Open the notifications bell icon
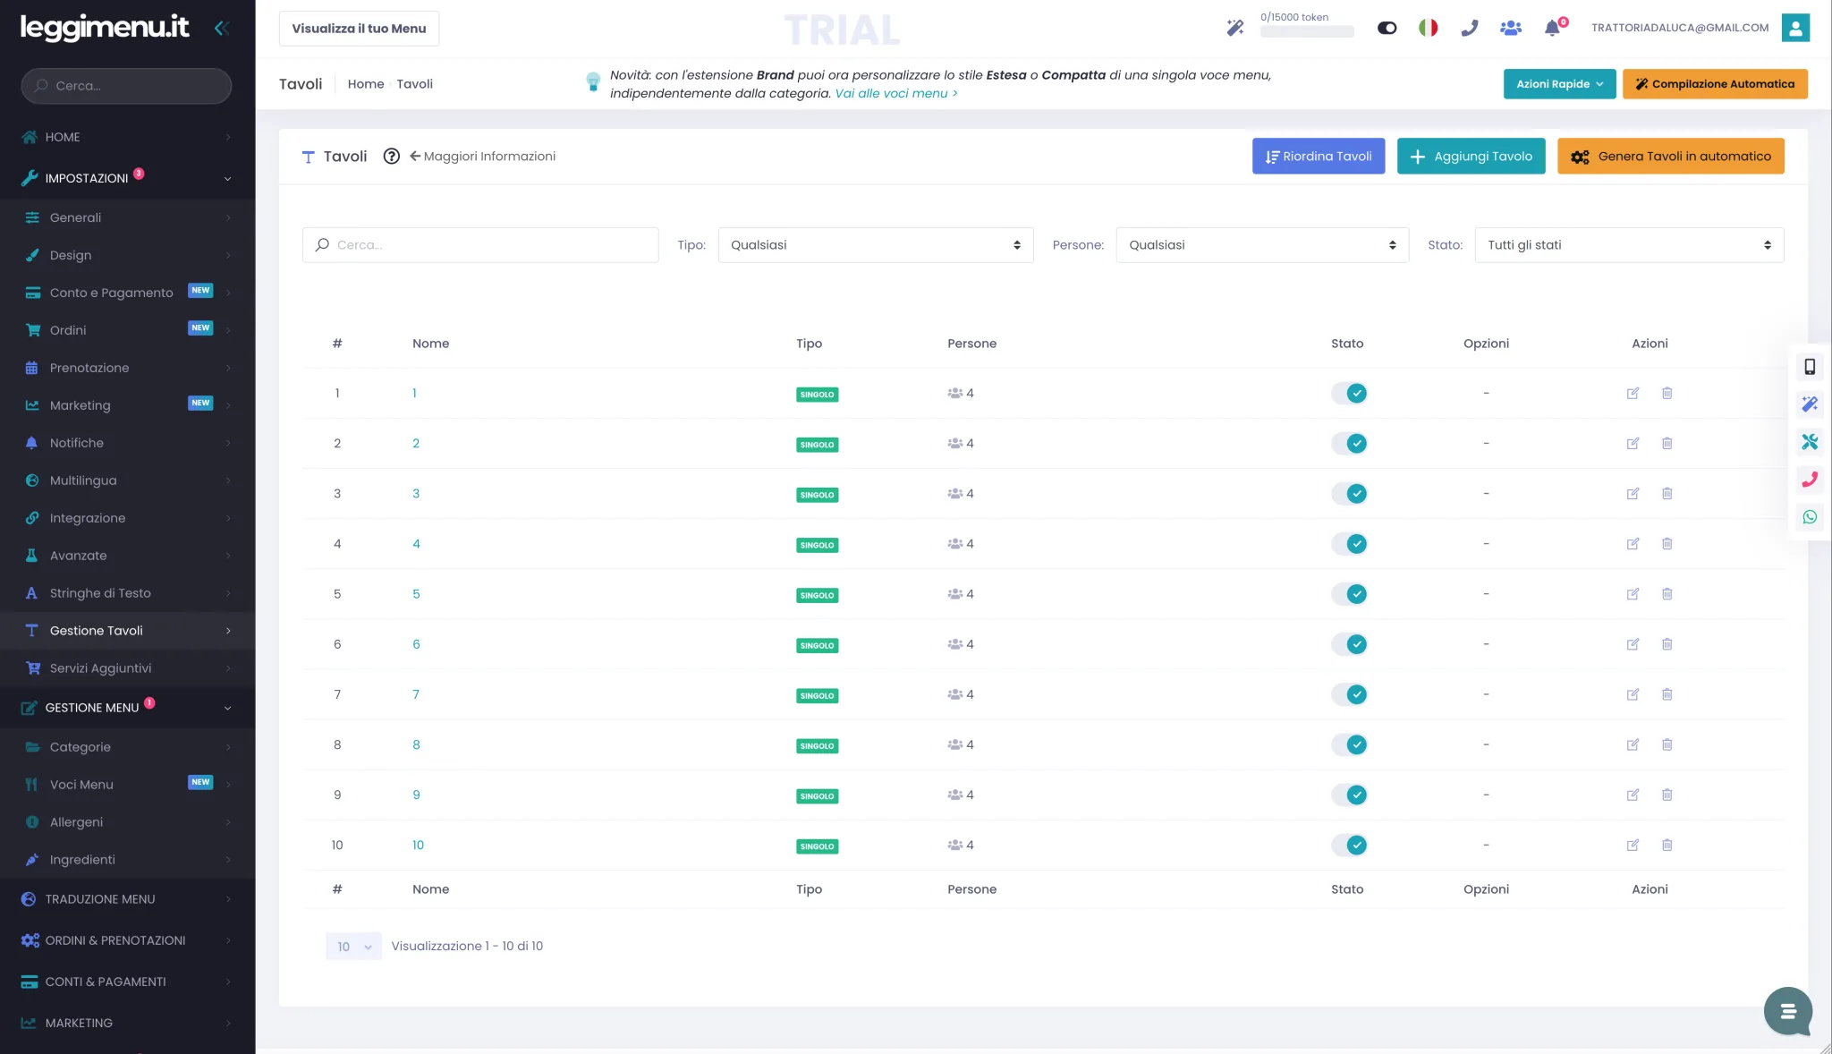The width and height of the screenshot is (1832, 1054). 1553,29
